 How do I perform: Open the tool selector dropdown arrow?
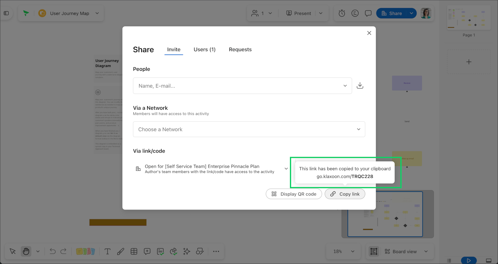click(38, 251)
